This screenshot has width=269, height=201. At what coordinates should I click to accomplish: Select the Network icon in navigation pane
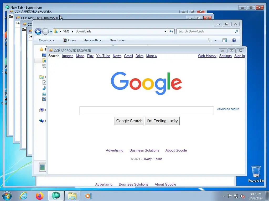pyautogui.click(x=42, y=121)
